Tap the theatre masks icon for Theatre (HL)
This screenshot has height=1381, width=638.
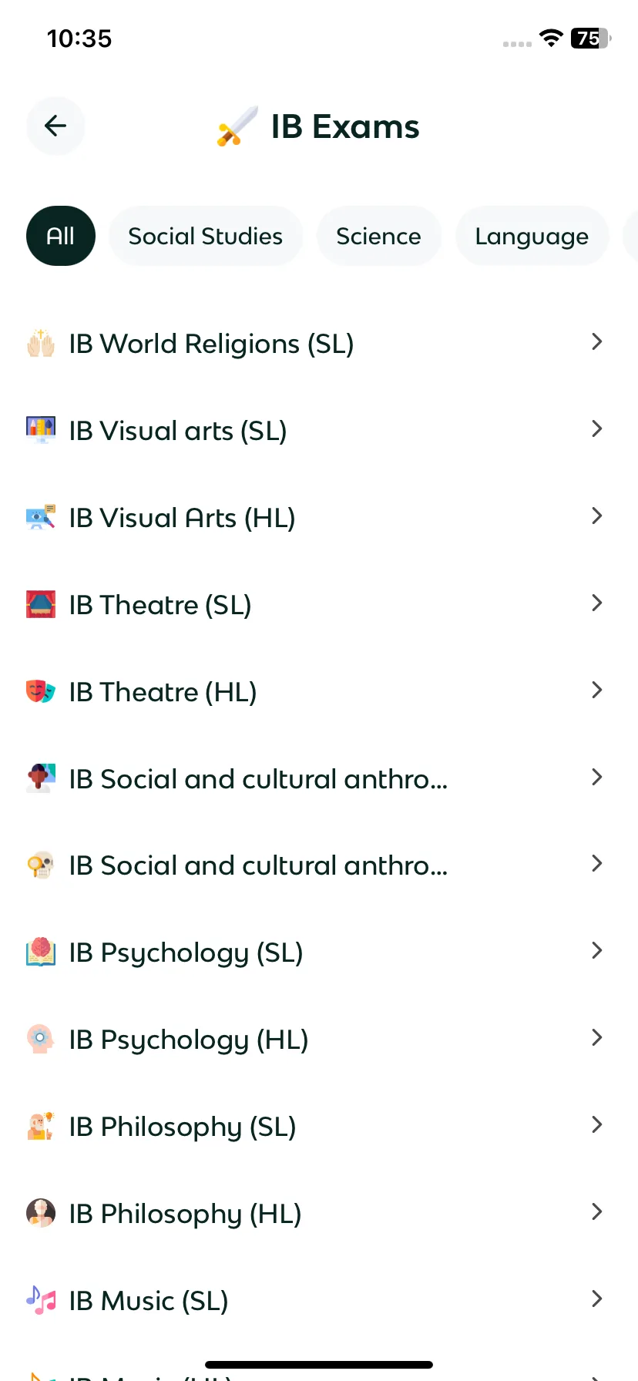click(x=41, y=691)
